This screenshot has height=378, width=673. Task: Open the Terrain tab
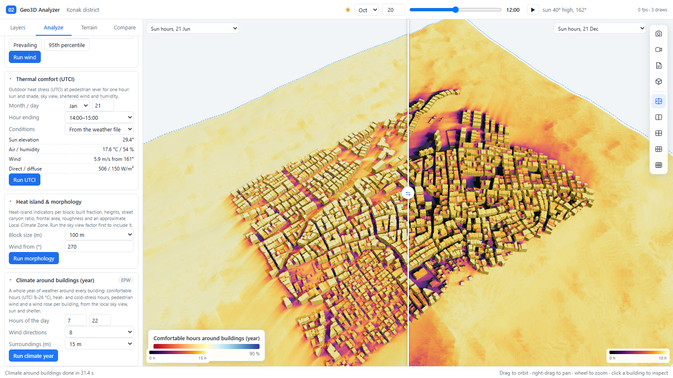click(x=89, y=28)
